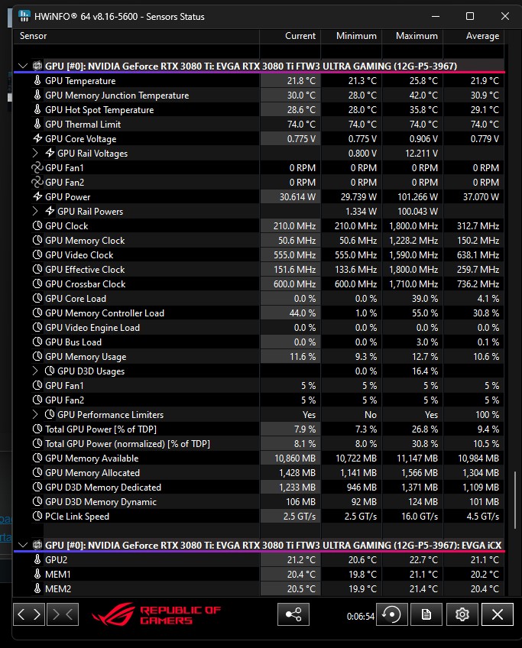
Task: Click the 0:06:54 elapsed time display
Action: tap(361, 616)
